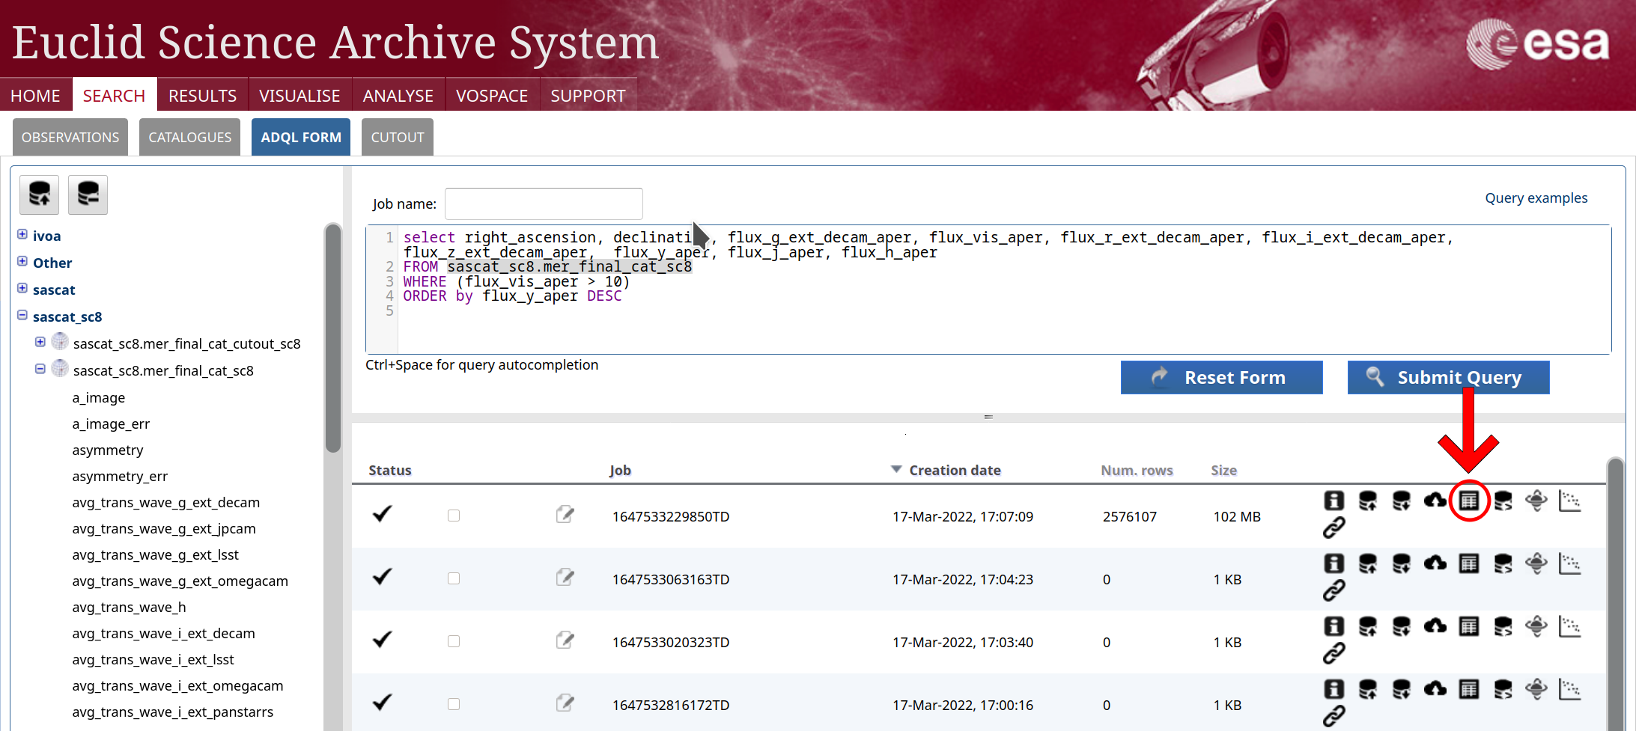The height and width of the screenshot is (731, 1636).
Task: Sort by Creation date column arrow
Action: (896, 469)
